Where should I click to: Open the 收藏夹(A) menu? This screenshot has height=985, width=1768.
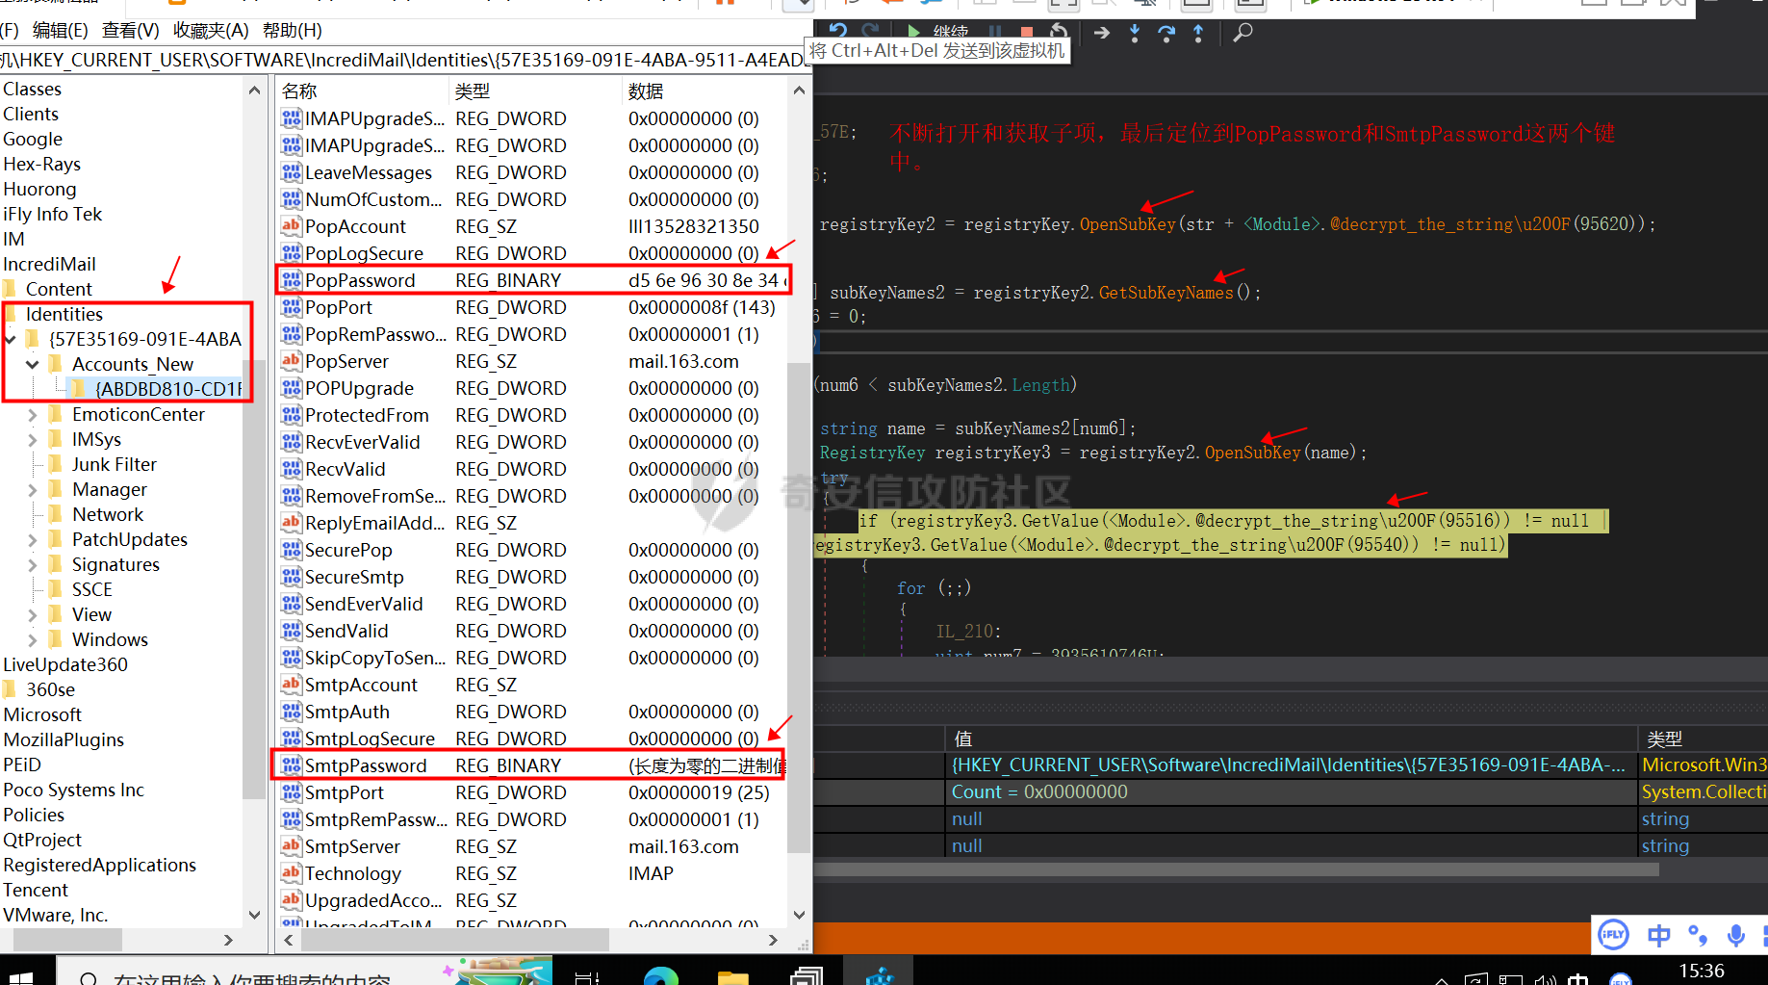click(211, 30)
